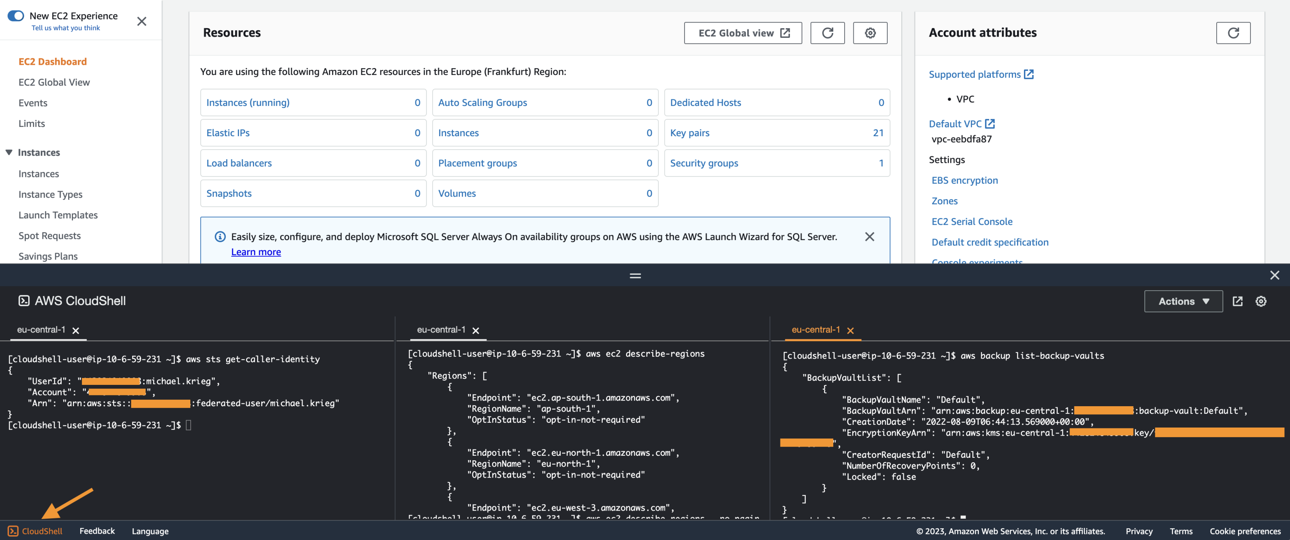
Task: Close the middle eu-central-1 terminal tab
Action: tap(476, 330)
